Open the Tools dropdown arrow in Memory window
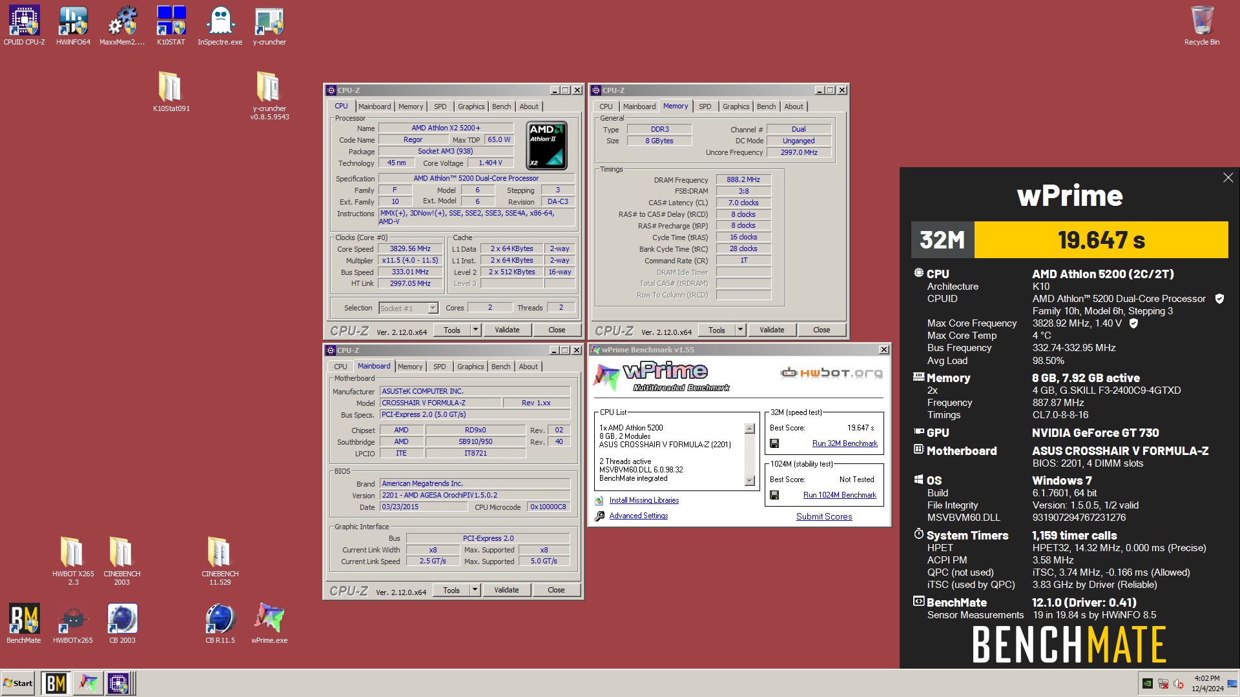Image resolution: width=1240 pixels, height=697 pixels. pyautogui.click(x=740, y=330)
